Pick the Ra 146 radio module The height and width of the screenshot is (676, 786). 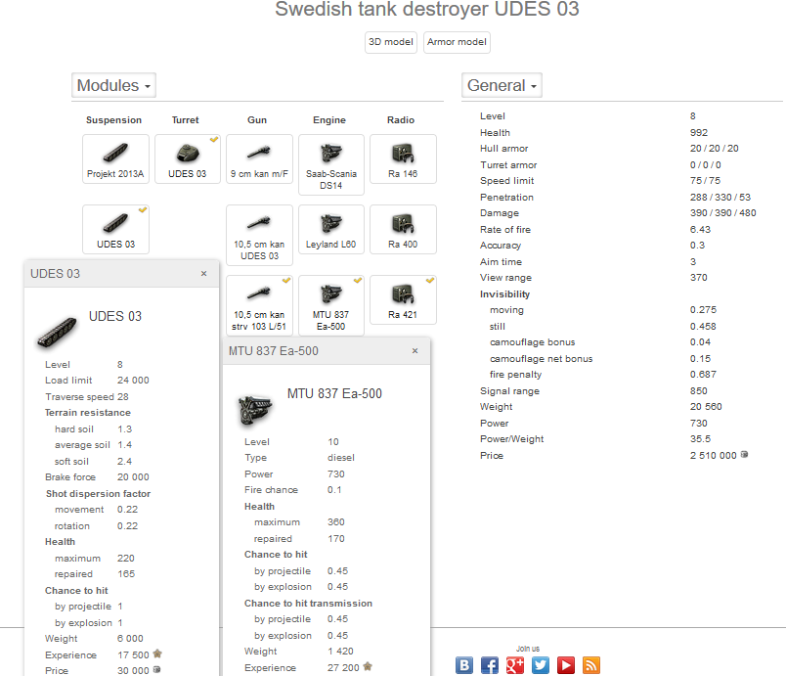[x=403, y=159]
